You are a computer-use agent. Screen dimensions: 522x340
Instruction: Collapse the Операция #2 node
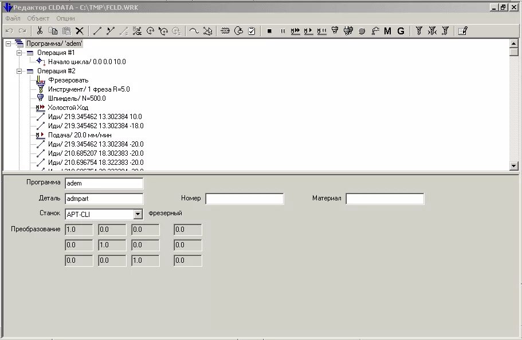click(x=19, y=71)
